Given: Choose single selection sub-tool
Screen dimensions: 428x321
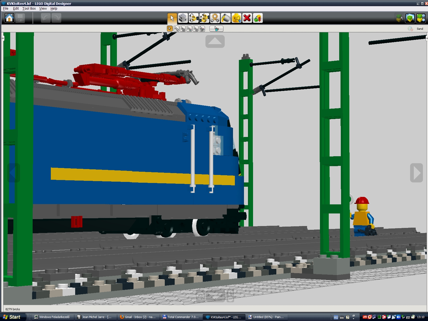Looking at the screenshot, I should (x=170, y=29).
